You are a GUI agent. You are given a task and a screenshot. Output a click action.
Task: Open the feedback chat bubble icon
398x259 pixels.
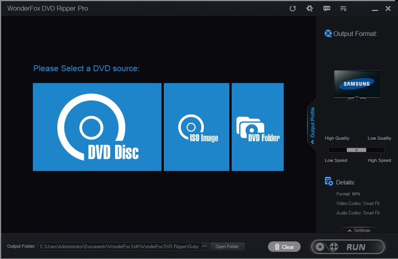[327, 9]
